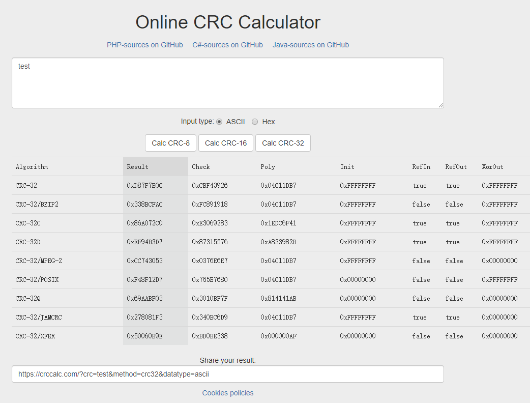The width and height of the screenshot is (530, 403).
Task: Click check value 0x765E7680
Action: tap(210, 279)
